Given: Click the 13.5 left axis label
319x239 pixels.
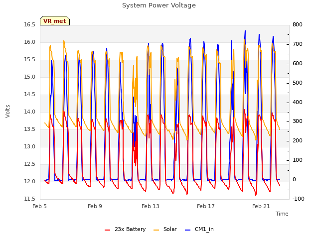Looking at the screenshot, I should click(30, 129).
